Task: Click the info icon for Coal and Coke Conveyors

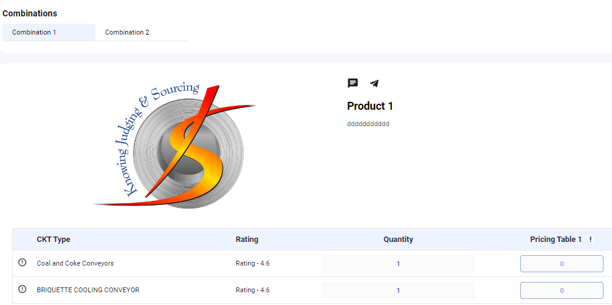Action: pos(22,263)
